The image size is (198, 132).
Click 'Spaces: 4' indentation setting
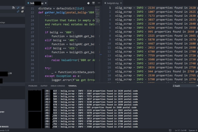click(193, 130)
